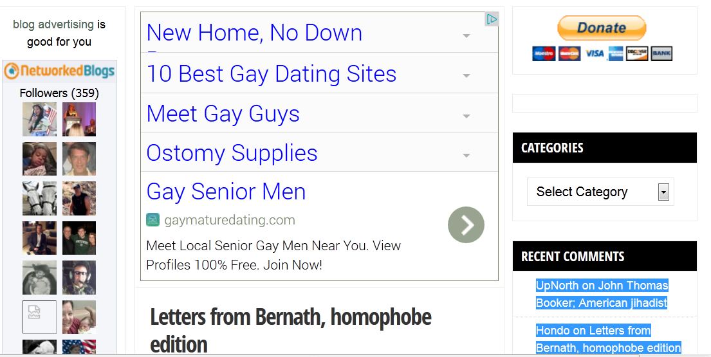The width and height of the screenshot is (711, 357).
Task: Expand the Ostomy Supplies ad arrow
Action: click(466, 156)
